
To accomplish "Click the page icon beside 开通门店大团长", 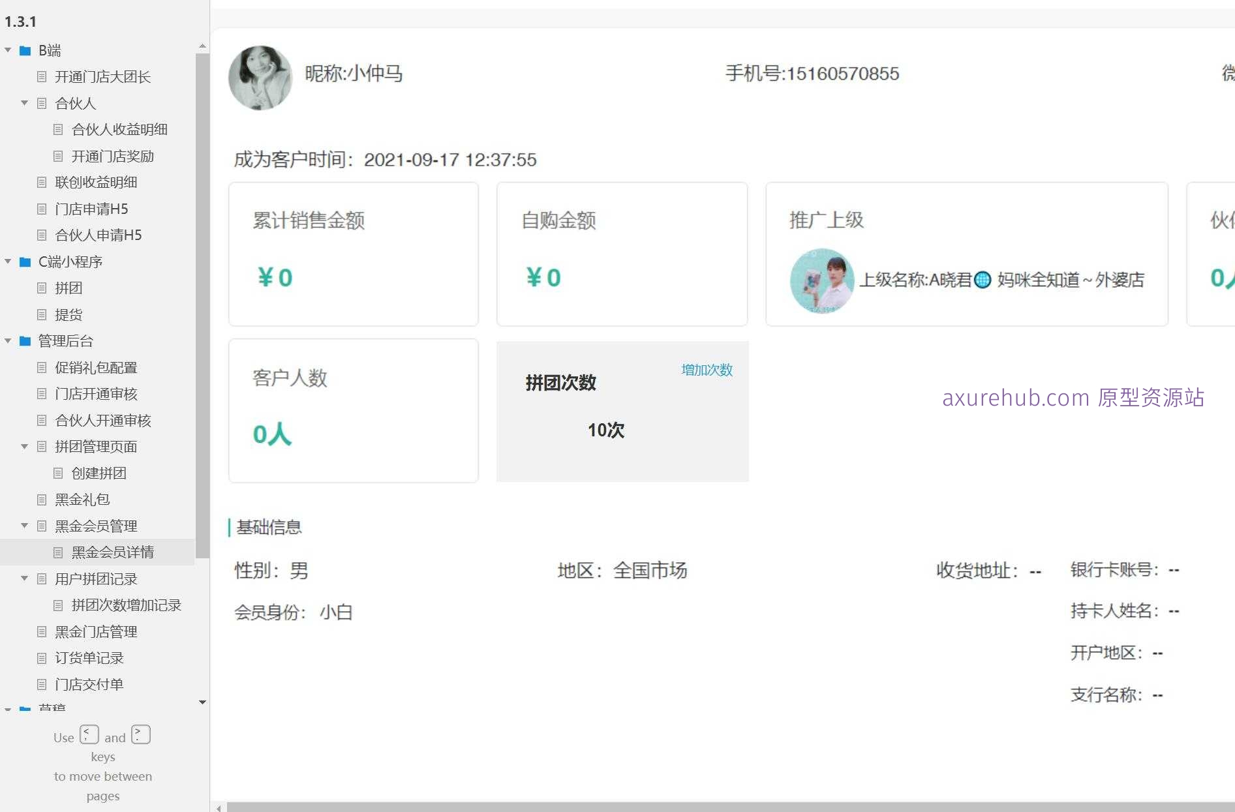I will (42, 77).
